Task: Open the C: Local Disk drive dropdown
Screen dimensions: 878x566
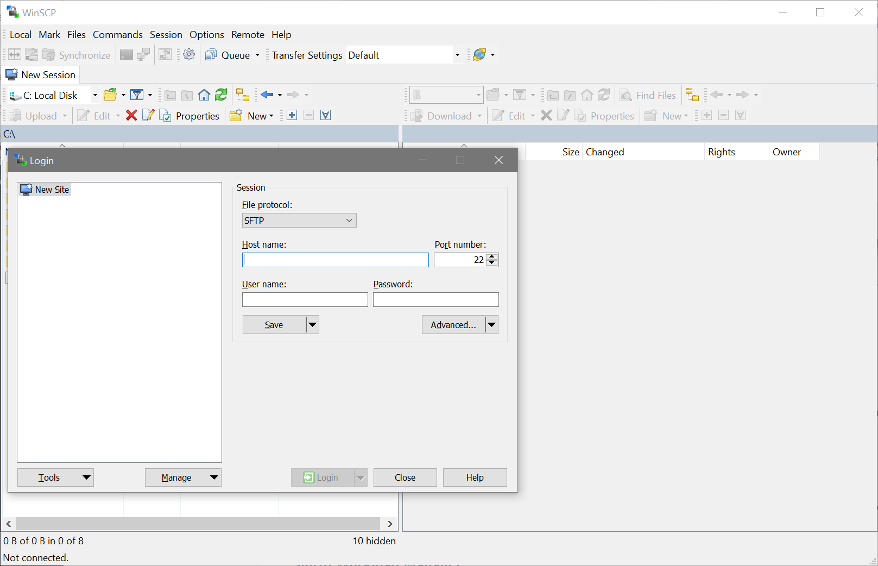Action: [95, 95]
